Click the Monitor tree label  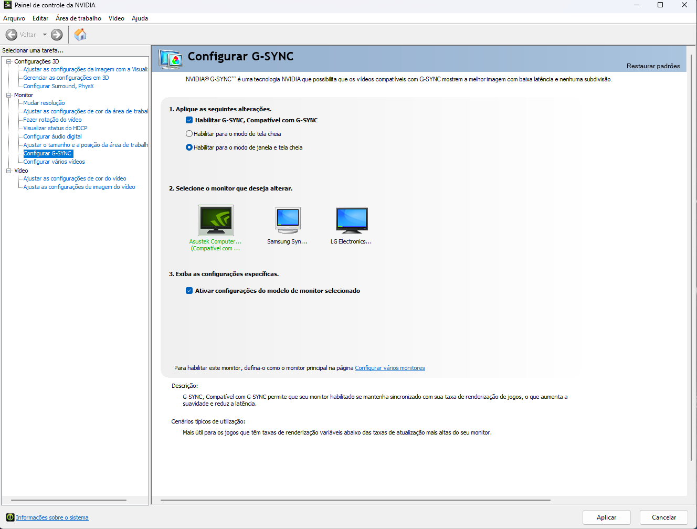(24, 95)
